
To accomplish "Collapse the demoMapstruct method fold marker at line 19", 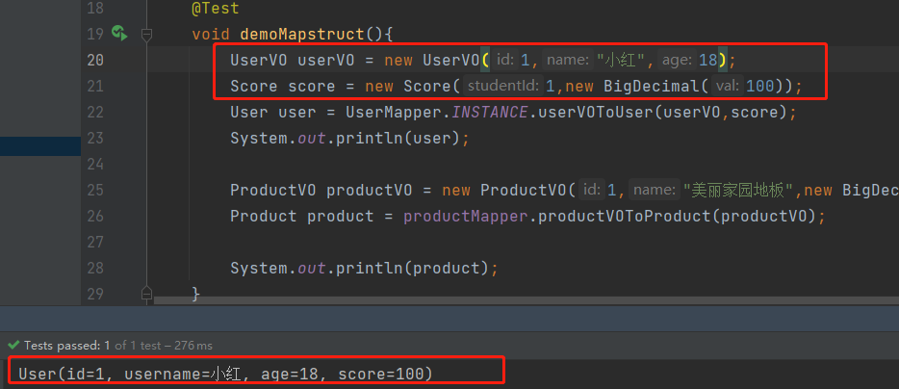I will tap(147, 35).
